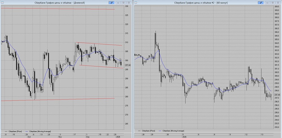Click the '280' level on the daily price axis
This screenshot has width=282, height=138.
[127, 97]
